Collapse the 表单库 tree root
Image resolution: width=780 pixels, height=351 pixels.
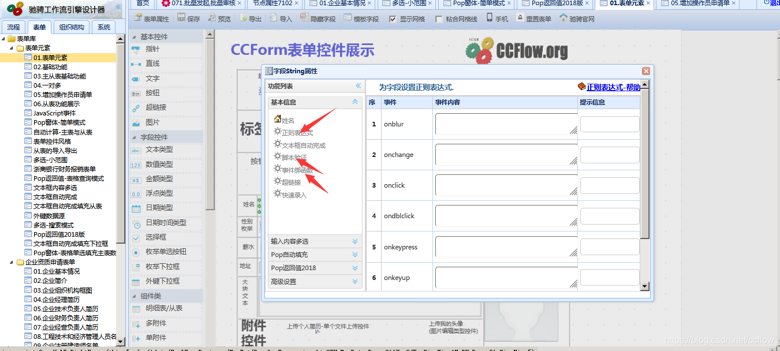(x=4, y=39)
